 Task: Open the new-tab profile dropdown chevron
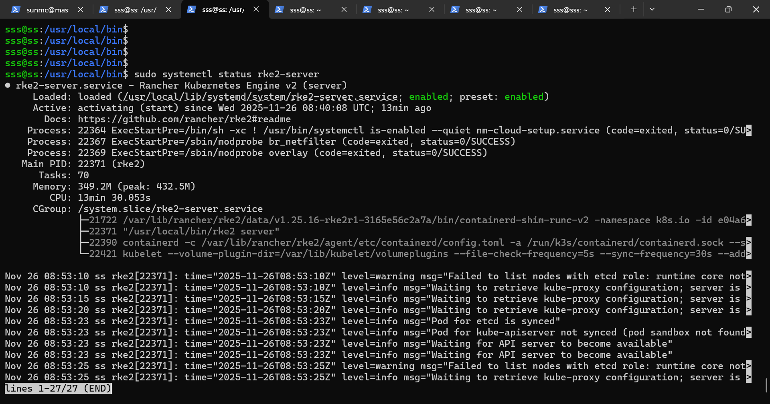[x=652, y=9]
